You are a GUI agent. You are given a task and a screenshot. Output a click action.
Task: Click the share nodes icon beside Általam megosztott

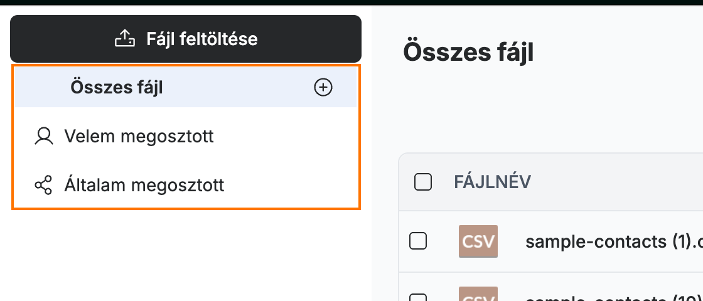(43, 185)
